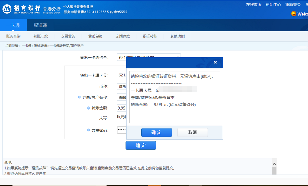Open 转账汇款 menu
The image size is (308, 186).
coord(41,36)
